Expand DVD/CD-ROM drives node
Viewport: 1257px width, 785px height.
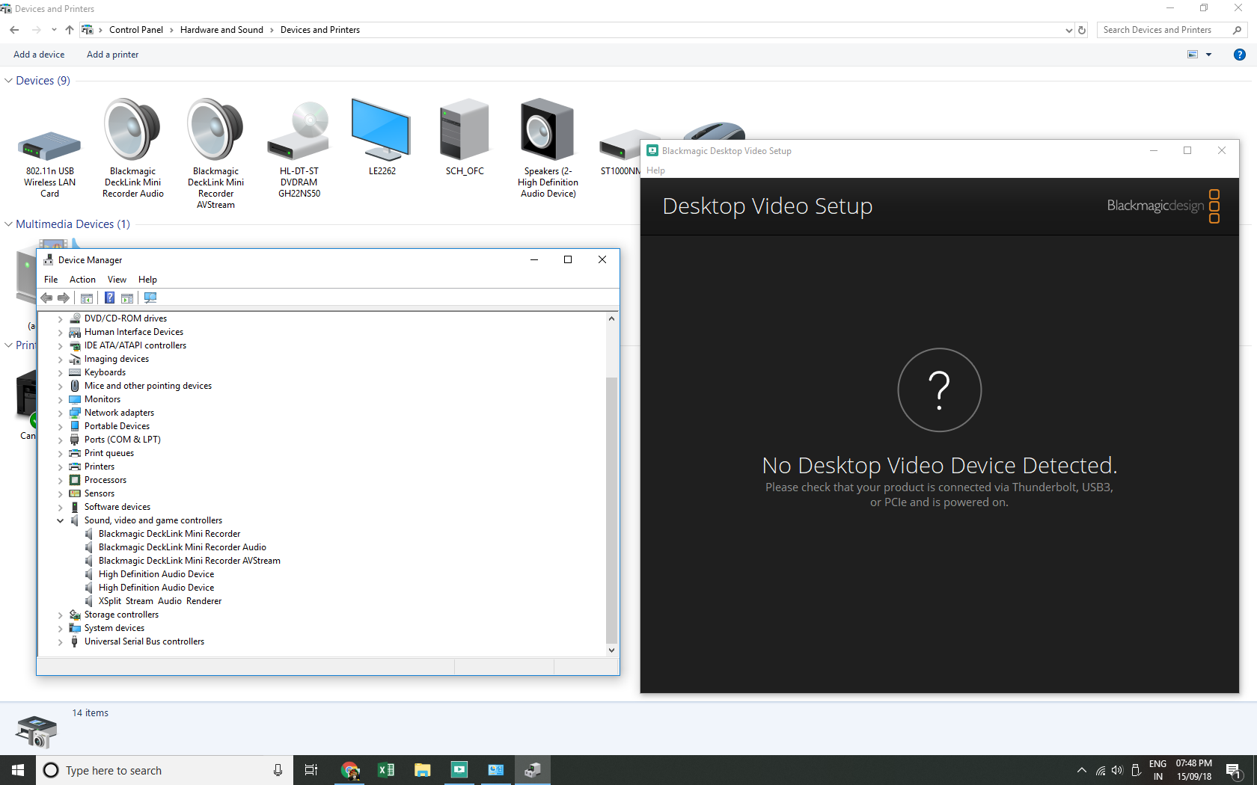click(61, 319)
